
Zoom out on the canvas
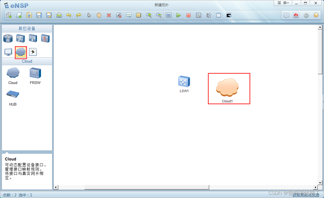tap(159, 15)
